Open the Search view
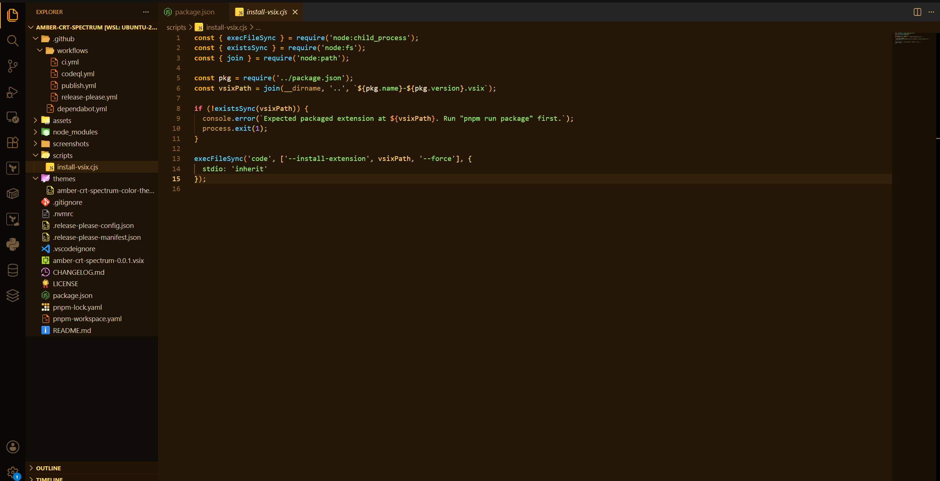 13,41
